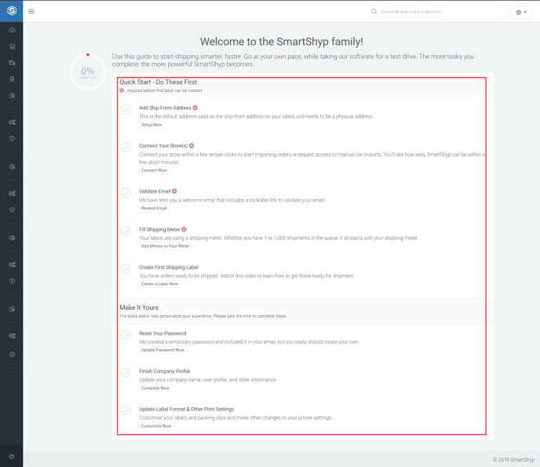
Task: Search all orders and shipments field
Action: pyautogui.click(x=436, y=12)
